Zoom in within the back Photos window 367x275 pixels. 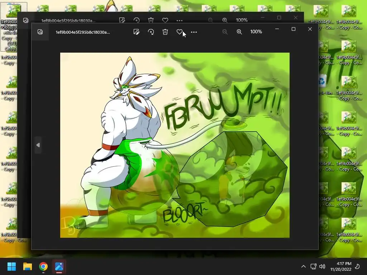[x=225, y=20]
